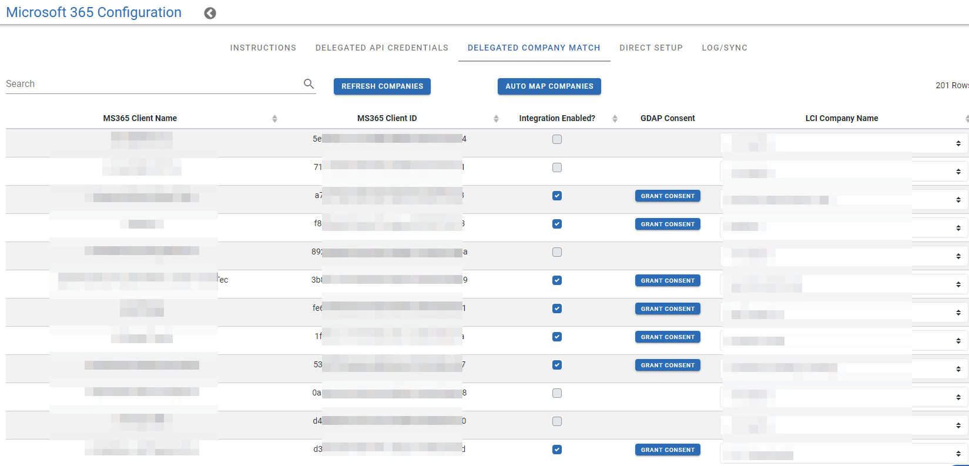Open the Direct Setup tab
The image size is (969, 466).
[x=651, y=48]
